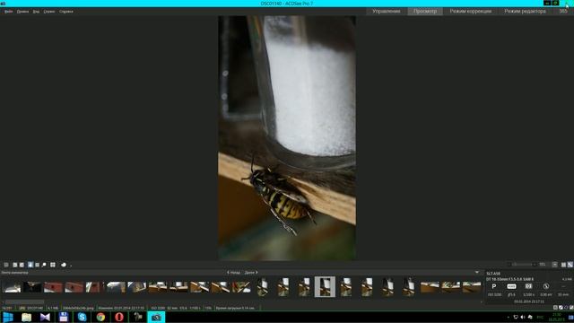The height and width of the screenshot is (323, 574).
Task: Open File Explorer from the taskbar
Action: [x=26, y=317]
